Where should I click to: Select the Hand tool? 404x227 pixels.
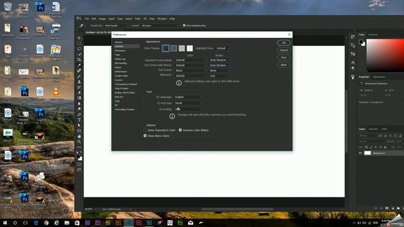(79, 136)
